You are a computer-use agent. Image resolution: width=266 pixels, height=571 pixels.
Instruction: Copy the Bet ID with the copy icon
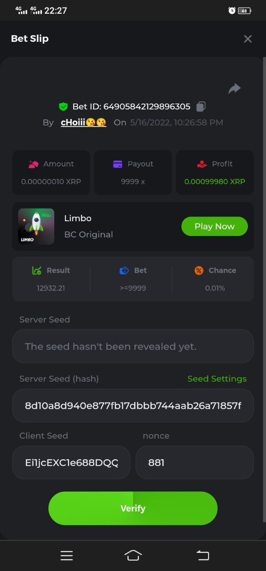[201, 107]
